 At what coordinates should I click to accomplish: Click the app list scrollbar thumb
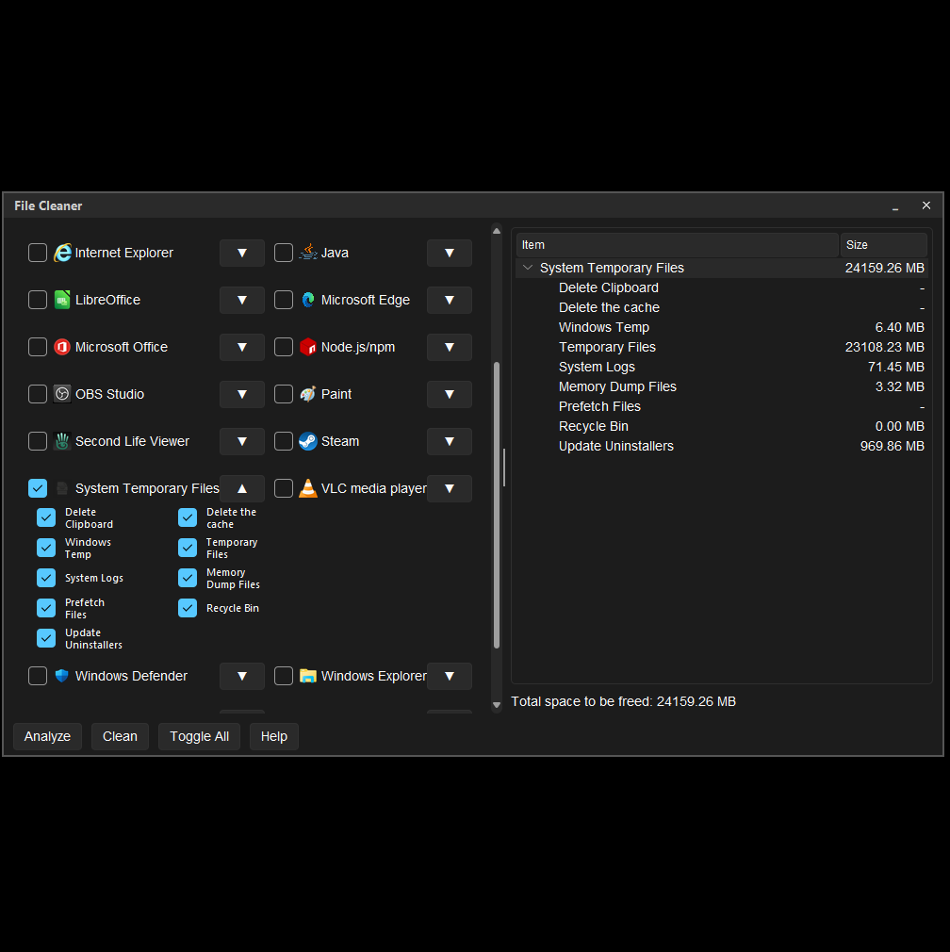click(x=497, y=505)
